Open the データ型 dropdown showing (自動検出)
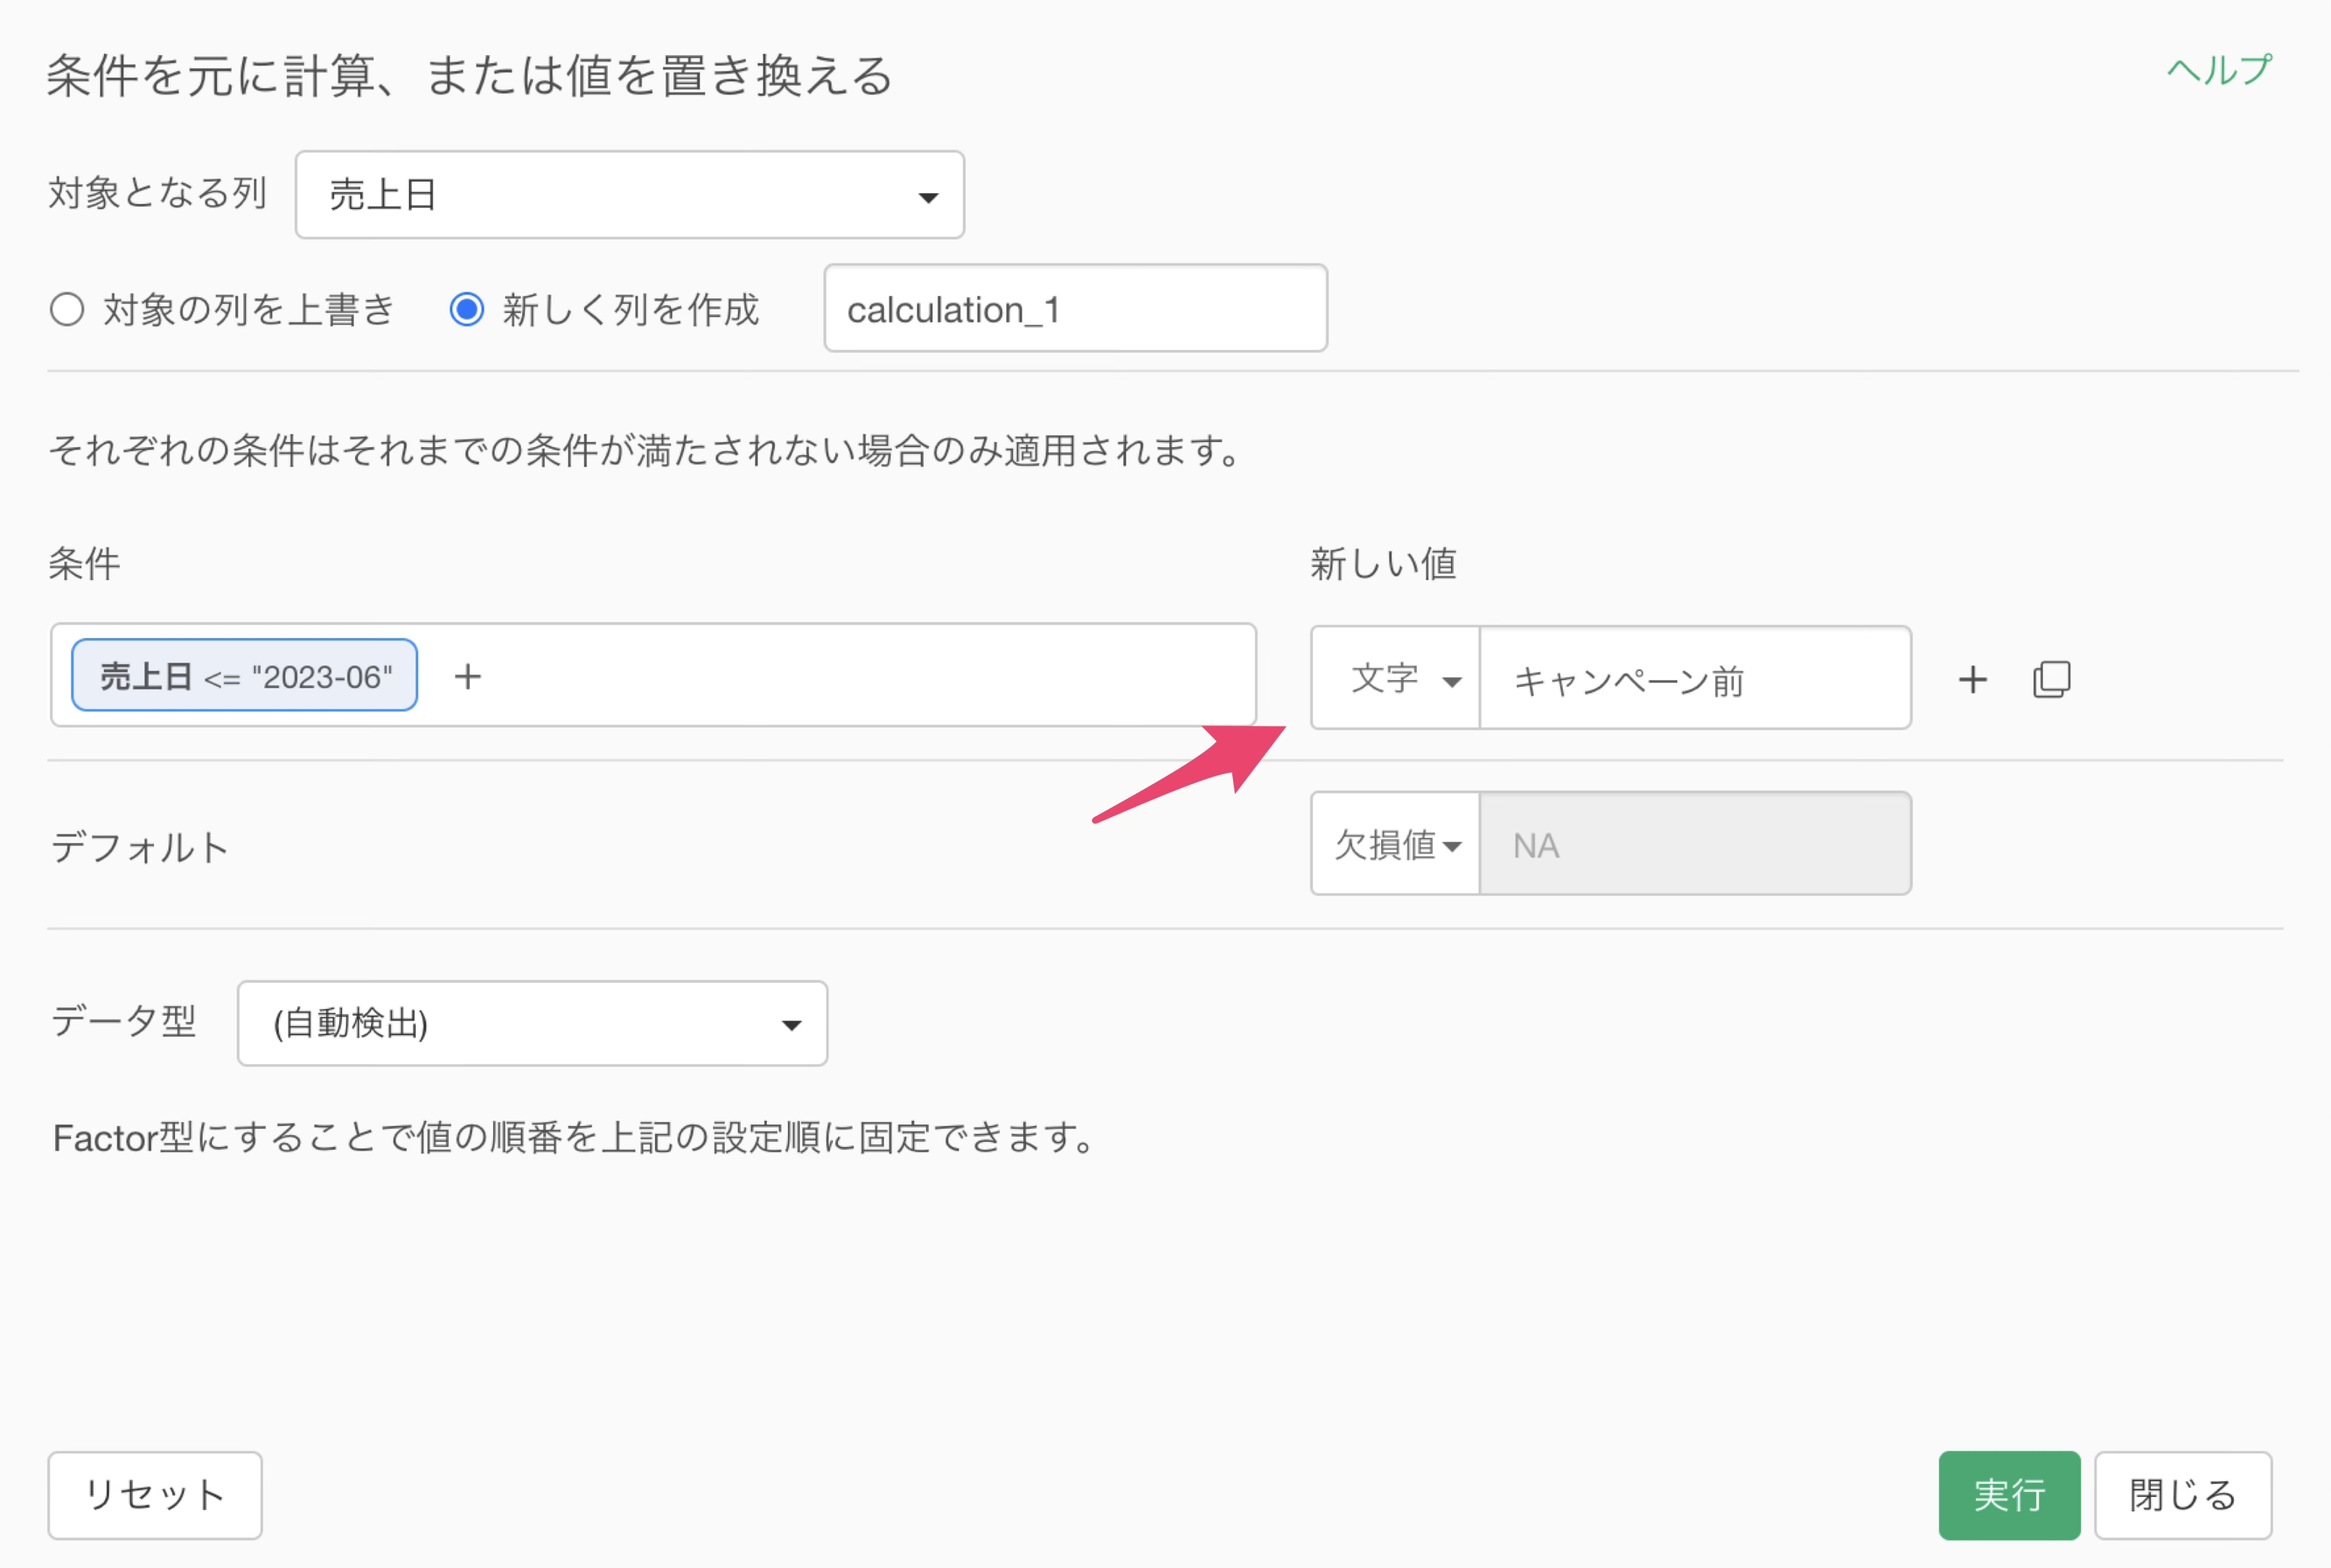Image resolution: width=2331 pixels, height=1568 pixels. tap(532, 1023)
